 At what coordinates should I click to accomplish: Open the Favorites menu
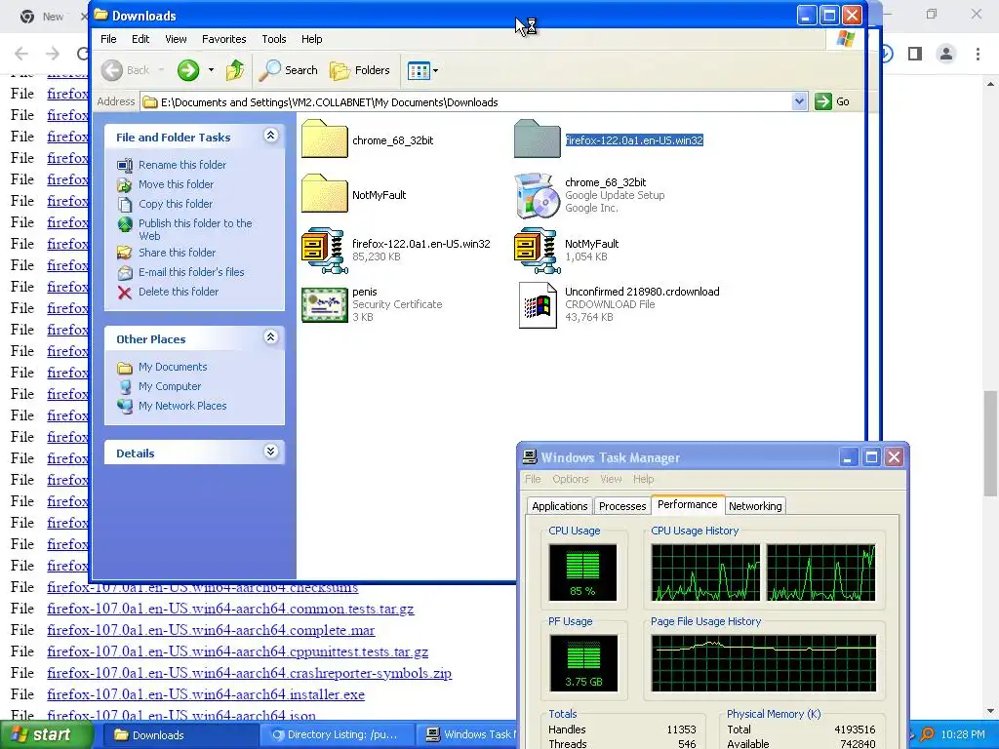pyautogui.click(x=223, y=39)
